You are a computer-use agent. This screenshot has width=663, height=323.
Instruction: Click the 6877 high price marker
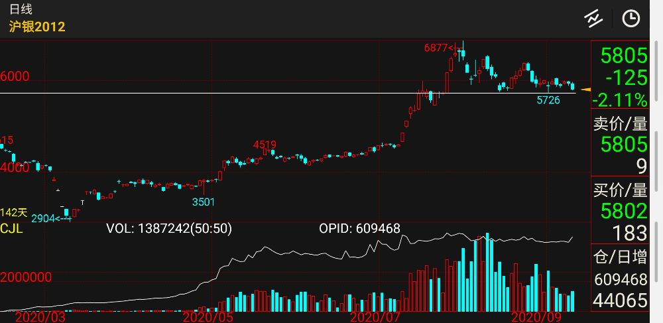pyautogui.click(x=439, y=48)
